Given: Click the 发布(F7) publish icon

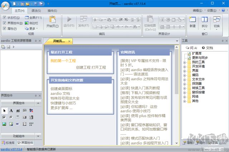Looking at the screenshot, I should 83,20.
